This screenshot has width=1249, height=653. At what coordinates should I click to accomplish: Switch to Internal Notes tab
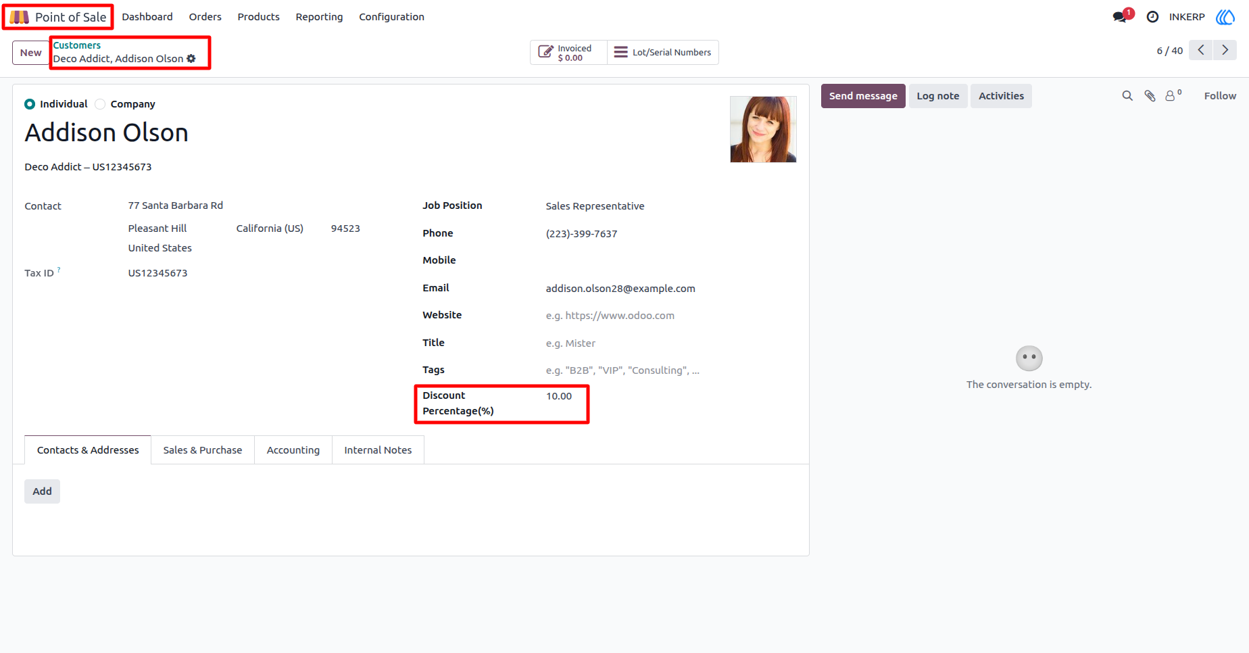point(378,450)
